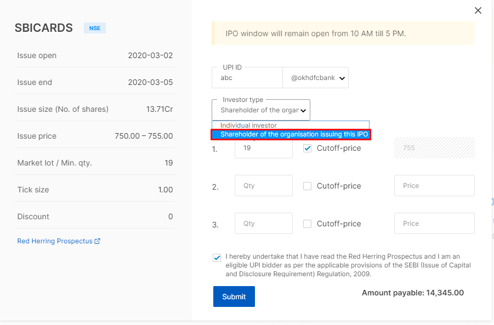The image size is (494, 325).
Task: Click the NSE exchange badge
Action: [94, 28]
